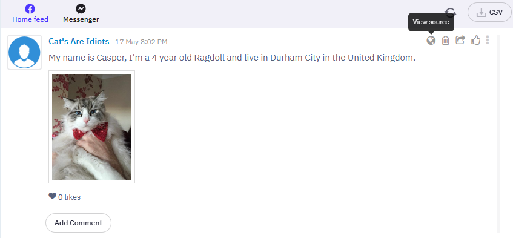The width and height of the screenshot is (513, 238).
Task: Open the three-dot more options menu
Action: point(488,40)
